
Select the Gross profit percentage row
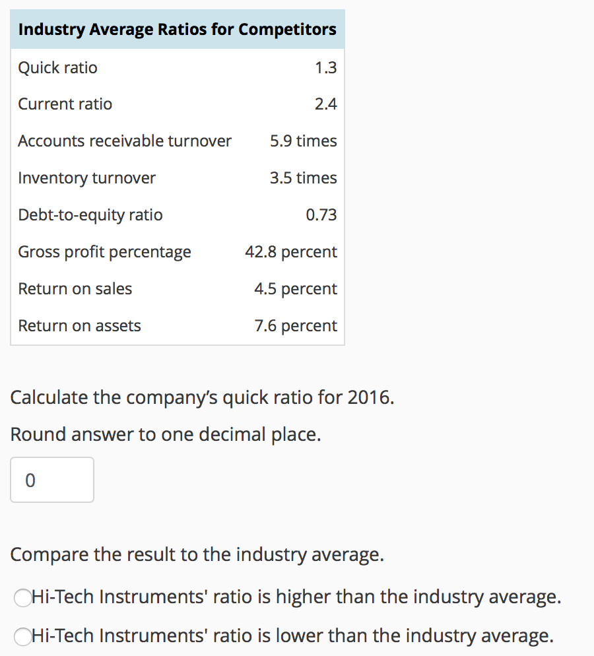coord(177,251)
